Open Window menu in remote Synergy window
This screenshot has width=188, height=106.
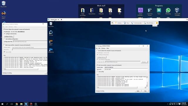[x=103, y=48]
